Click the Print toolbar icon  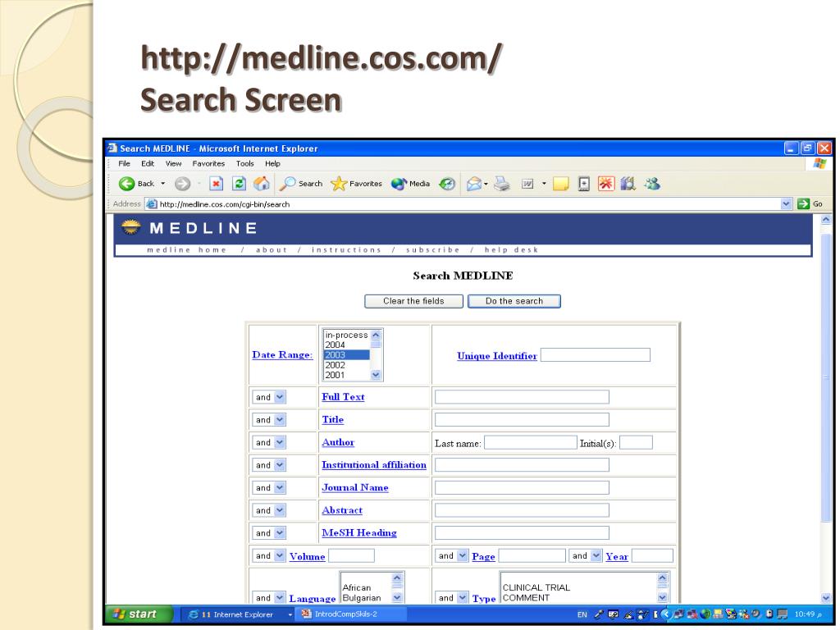502,184
